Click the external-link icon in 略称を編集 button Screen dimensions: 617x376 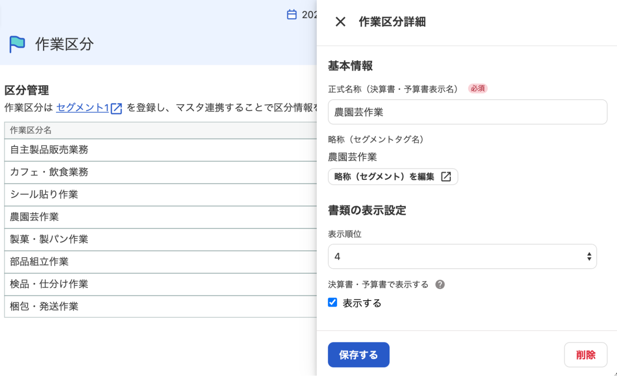click(x=446, y=177)
